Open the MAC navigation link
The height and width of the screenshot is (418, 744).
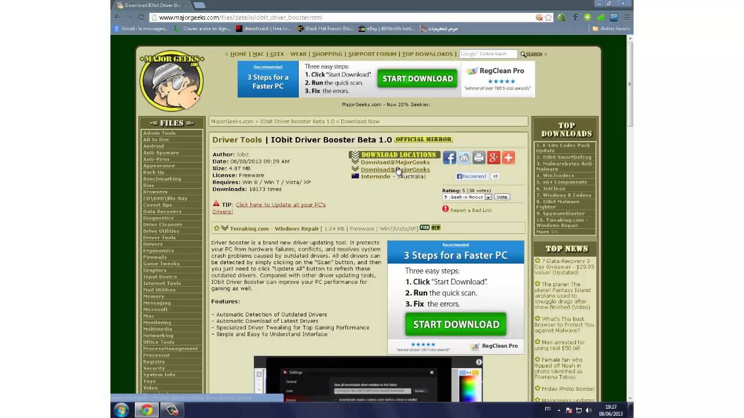point(258,54)
